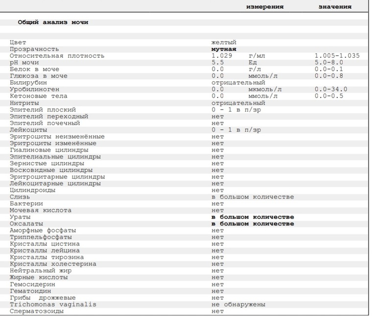This screenshot has height=316, width=377.
Task: Select the 'Белок в моче' label
Action: 34,69
